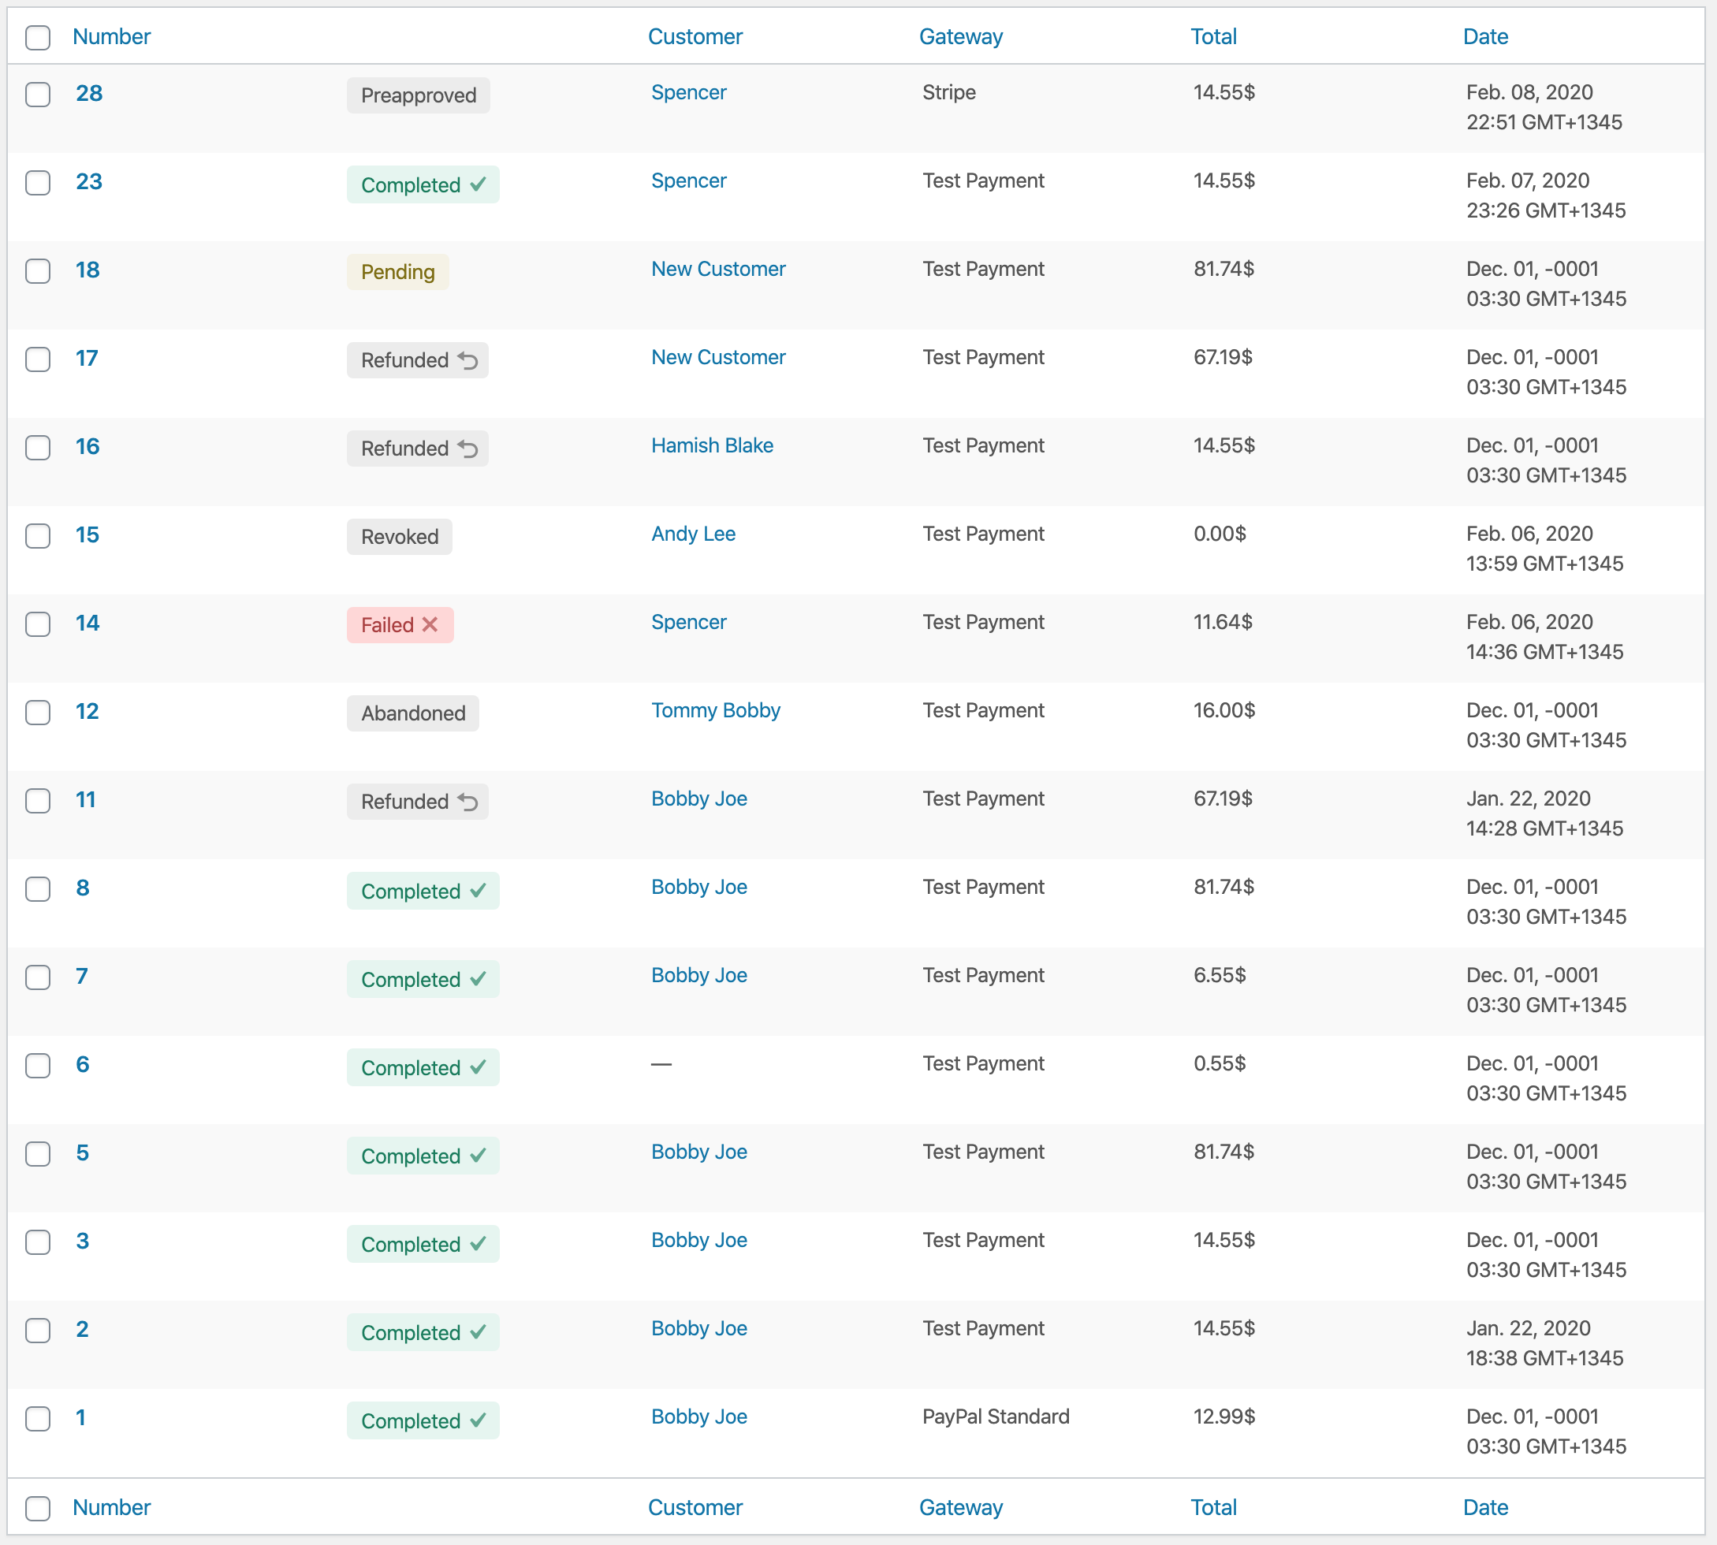1717x1545 pixels.
Task: Click the 0.00$ total on order 15
Action: point(1220,534)
